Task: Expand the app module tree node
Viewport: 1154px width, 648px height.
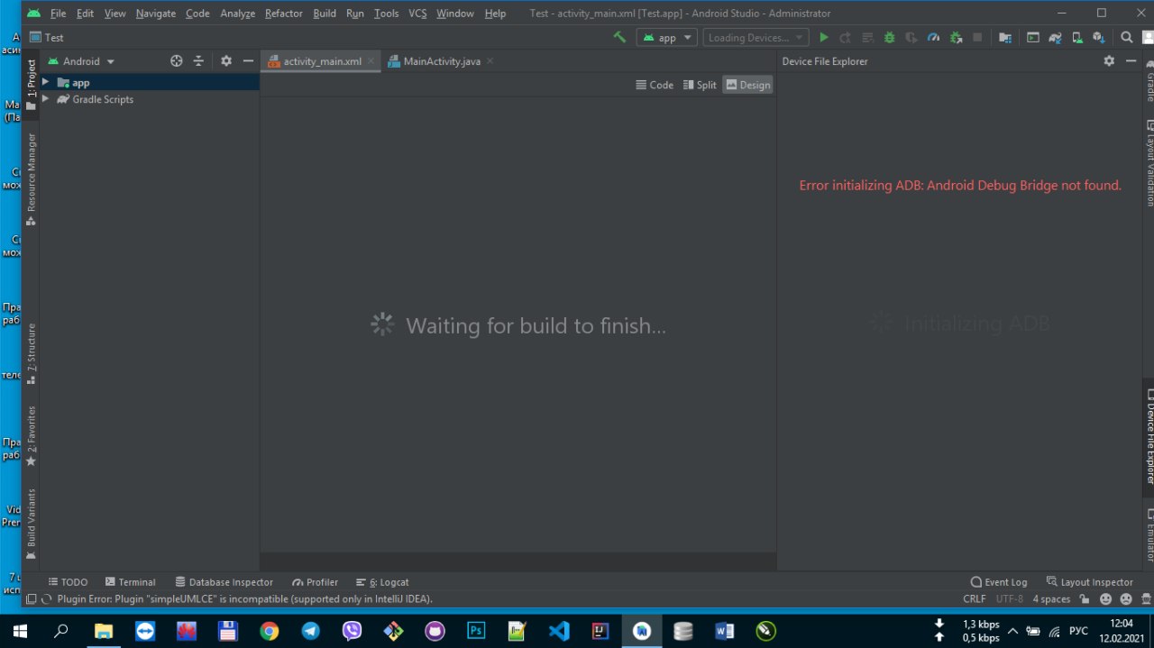Action: click(45, 82)
